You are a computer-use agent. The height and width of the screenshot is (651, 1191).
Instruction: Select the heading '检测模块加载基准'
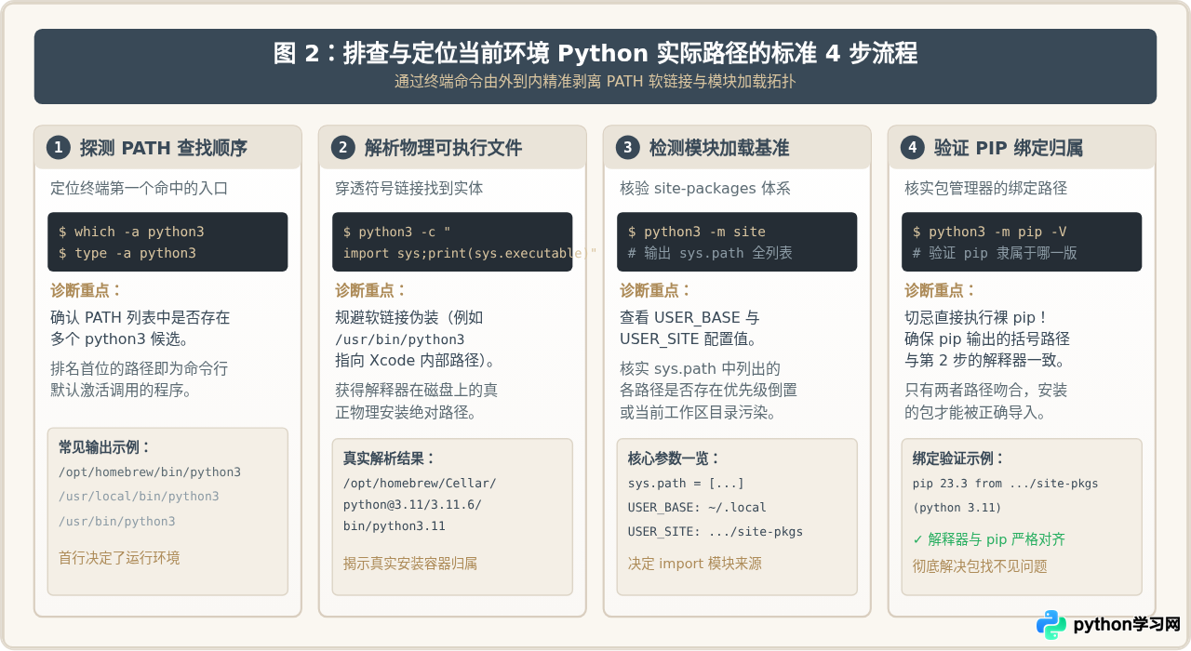(x=719, y=148)
